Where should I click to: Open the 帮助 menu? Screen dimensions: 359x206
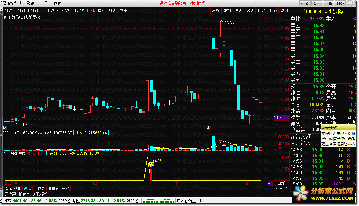[58, 3]
